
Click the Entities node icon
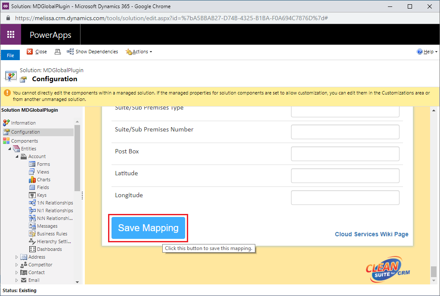pyautogui.click(x=16, y=148)
